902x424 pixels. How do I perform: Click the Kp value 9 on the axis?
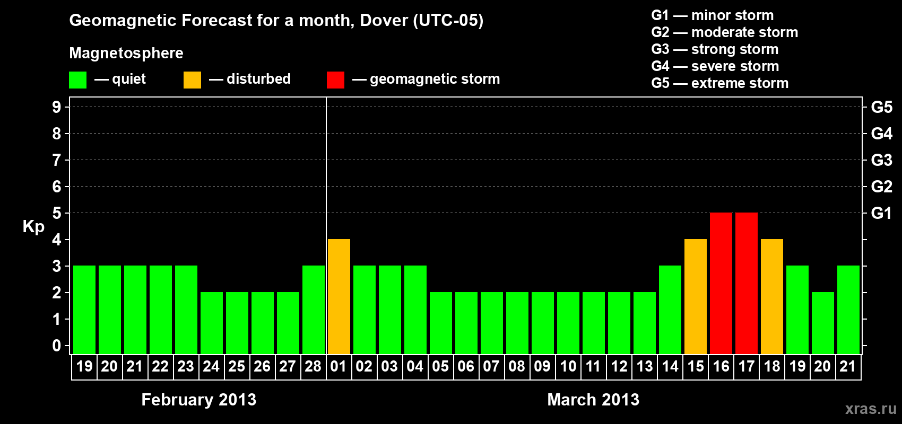[x=57, y=107]
